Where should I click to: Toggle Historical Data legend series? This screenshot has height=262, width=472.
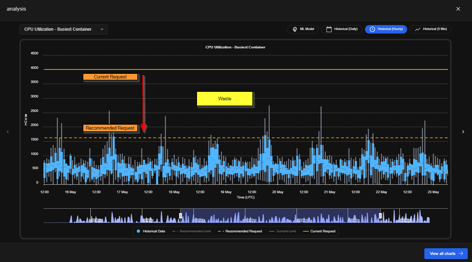point(151,231)
